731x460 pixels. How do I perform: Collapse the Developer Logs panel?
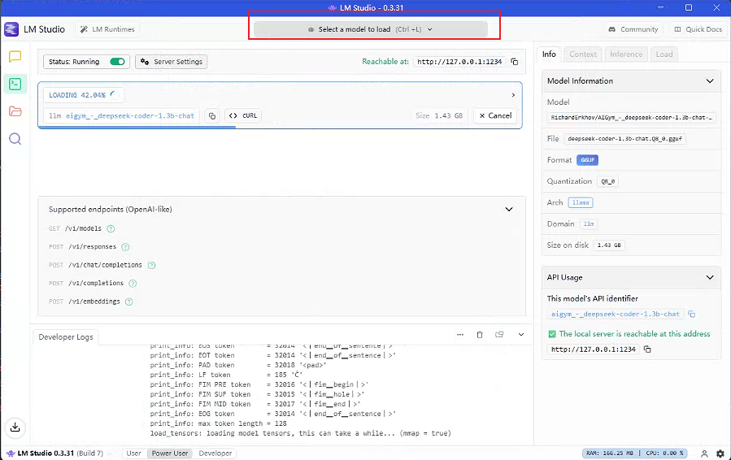pos(521,335)
